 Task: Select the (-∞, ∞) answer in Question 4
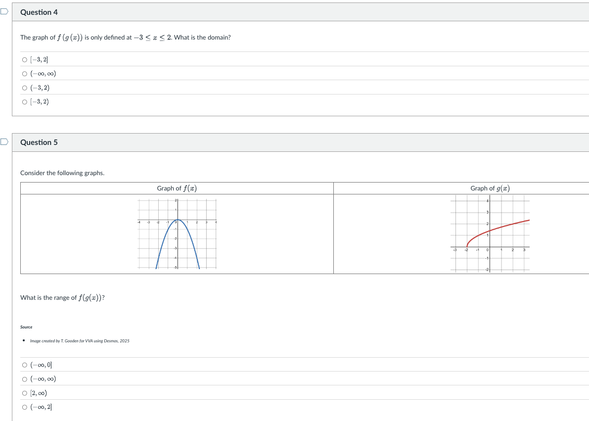(24, 73)
